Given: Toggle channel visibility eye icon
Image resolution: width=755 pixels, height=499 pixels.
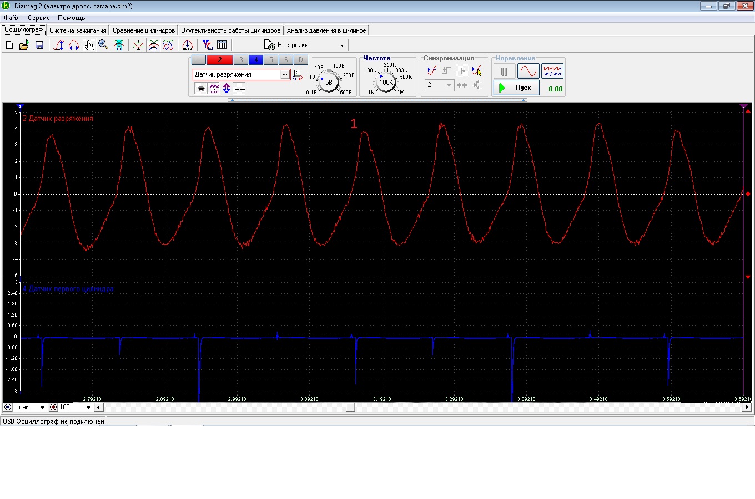Looking at the screenshot, I should pyautogui.click(x=201, y=88).
